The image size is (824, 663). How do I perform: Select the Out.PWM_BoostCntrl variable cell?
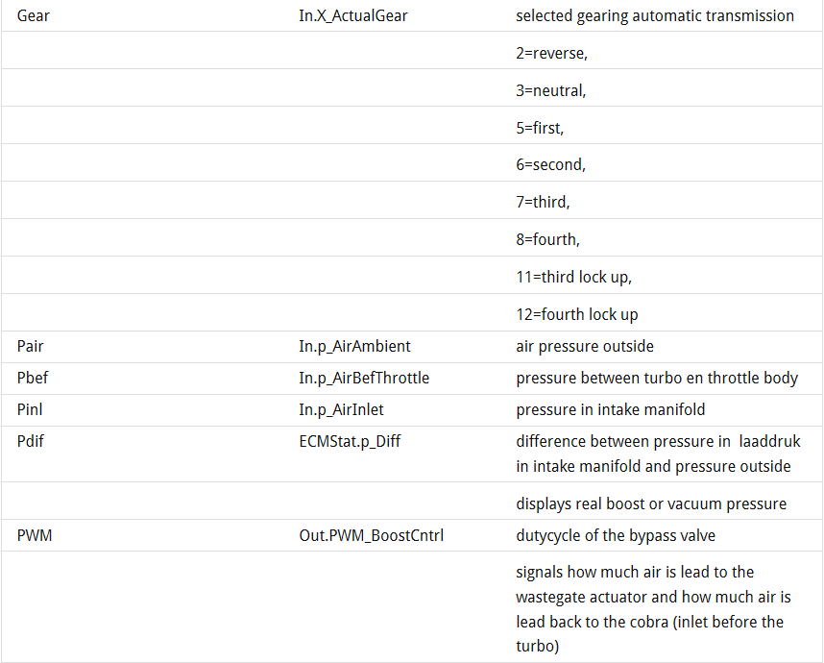[x=371, y=535]
